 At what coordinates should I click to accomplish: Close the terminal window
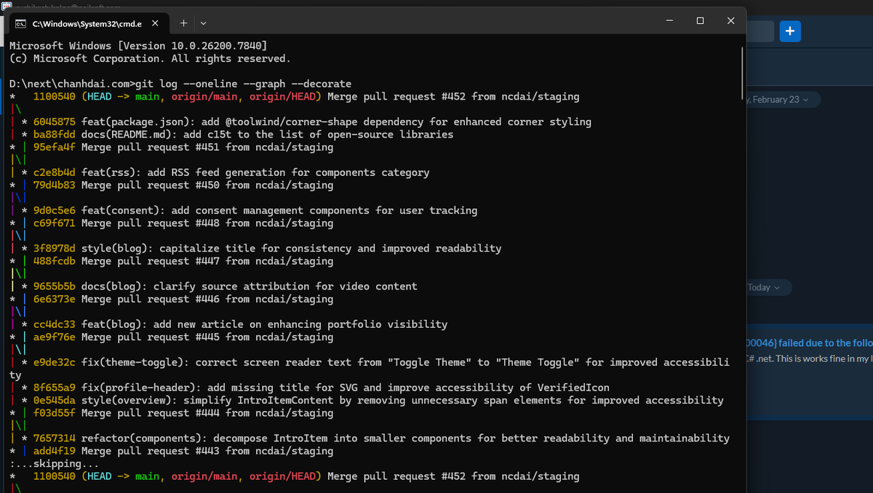[x=731, y=21]
